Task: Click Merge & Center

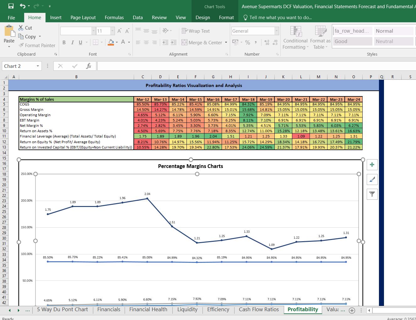Action: (x=202, y=42)
